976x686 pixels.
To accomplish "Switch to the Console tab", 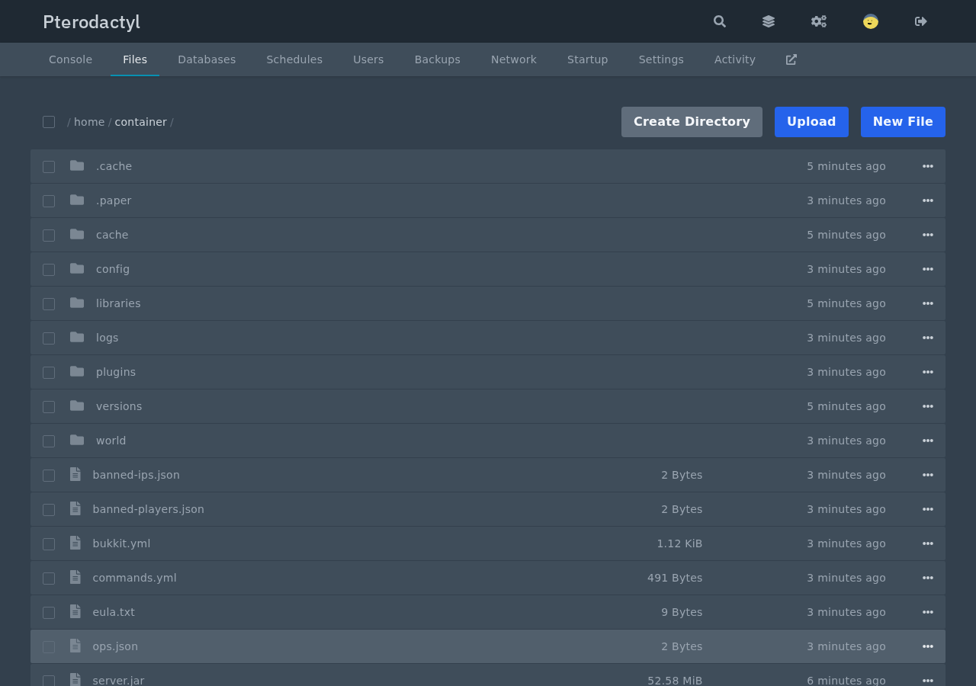I will click(x=70, y=59).
